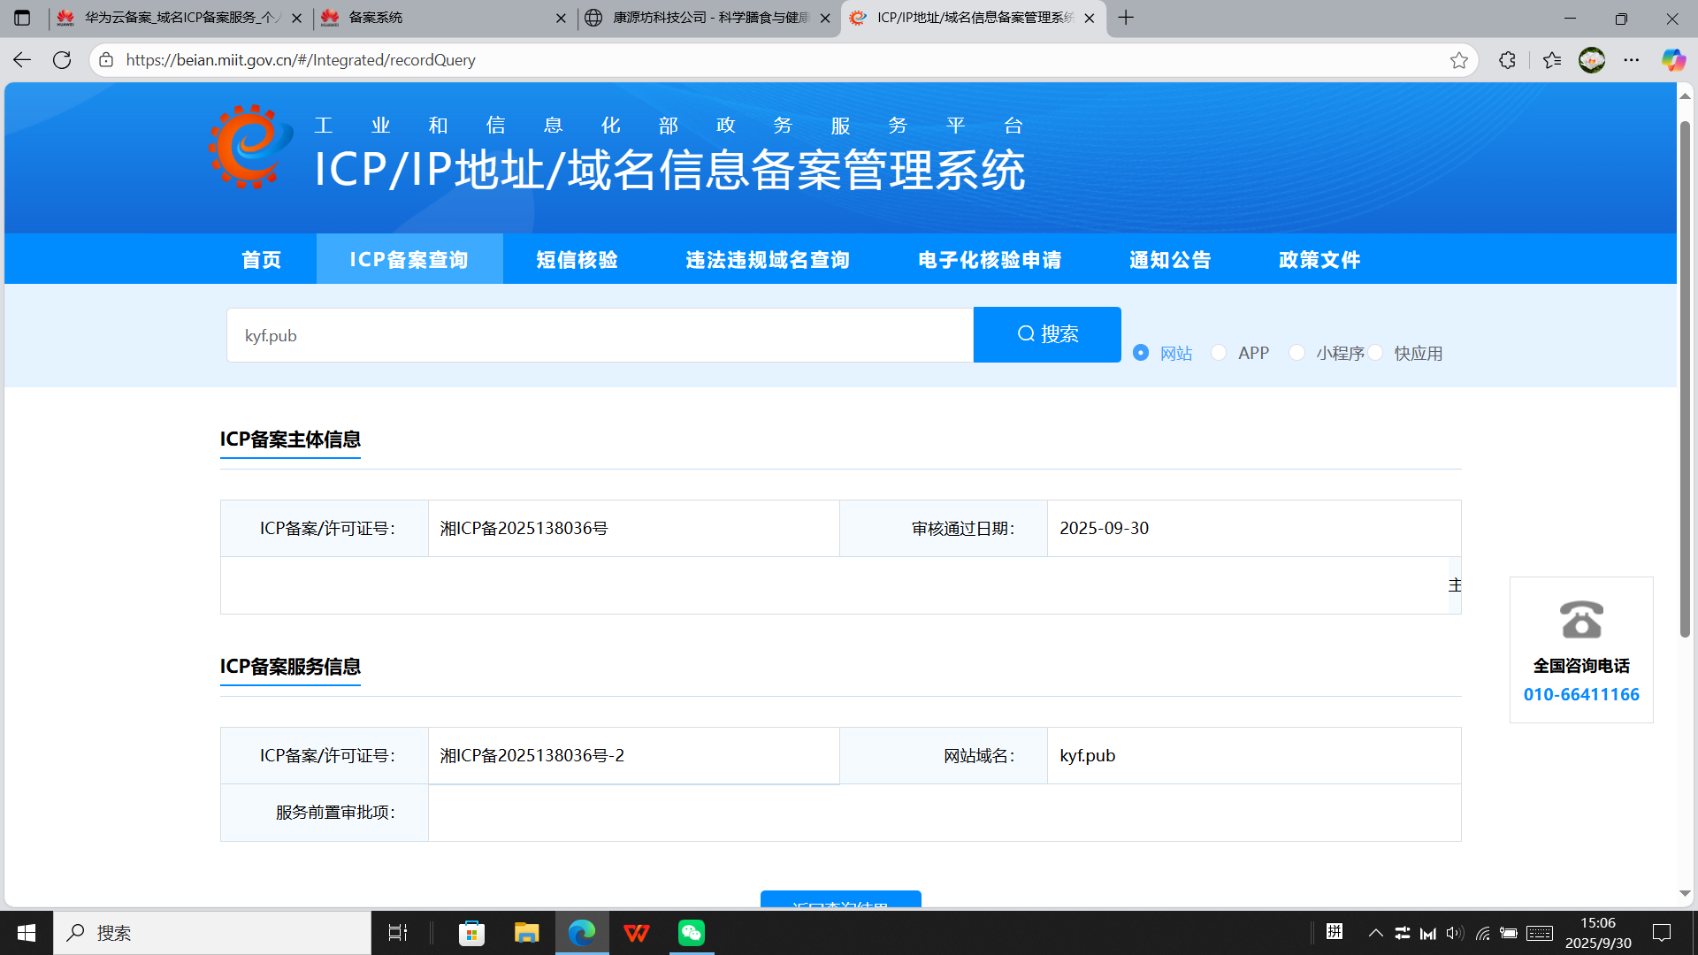Open the 短信核验 navigation tab
The image size is (1698, 955).
577,260
